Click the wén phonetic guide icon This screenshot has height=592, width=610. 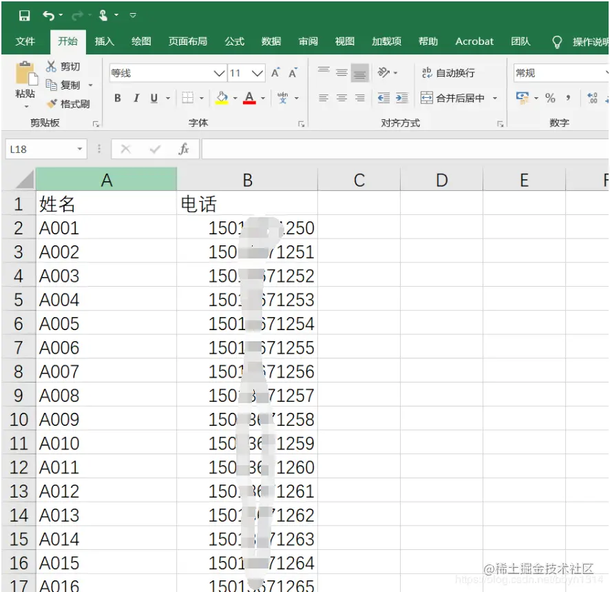click(283, 98)
